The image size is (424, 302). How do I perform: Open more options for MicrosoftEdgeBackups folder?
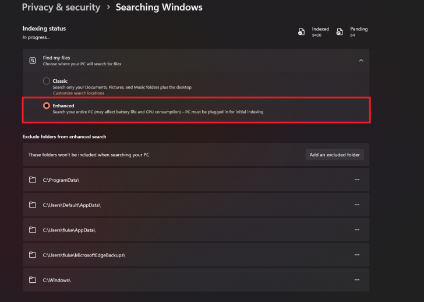tap(356, 255)
